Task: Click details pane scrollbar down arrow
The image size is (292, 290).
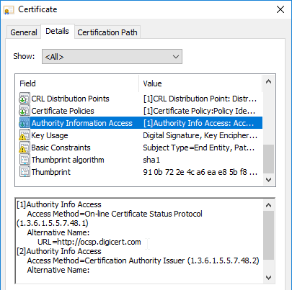Action: (x=269, y=278)
